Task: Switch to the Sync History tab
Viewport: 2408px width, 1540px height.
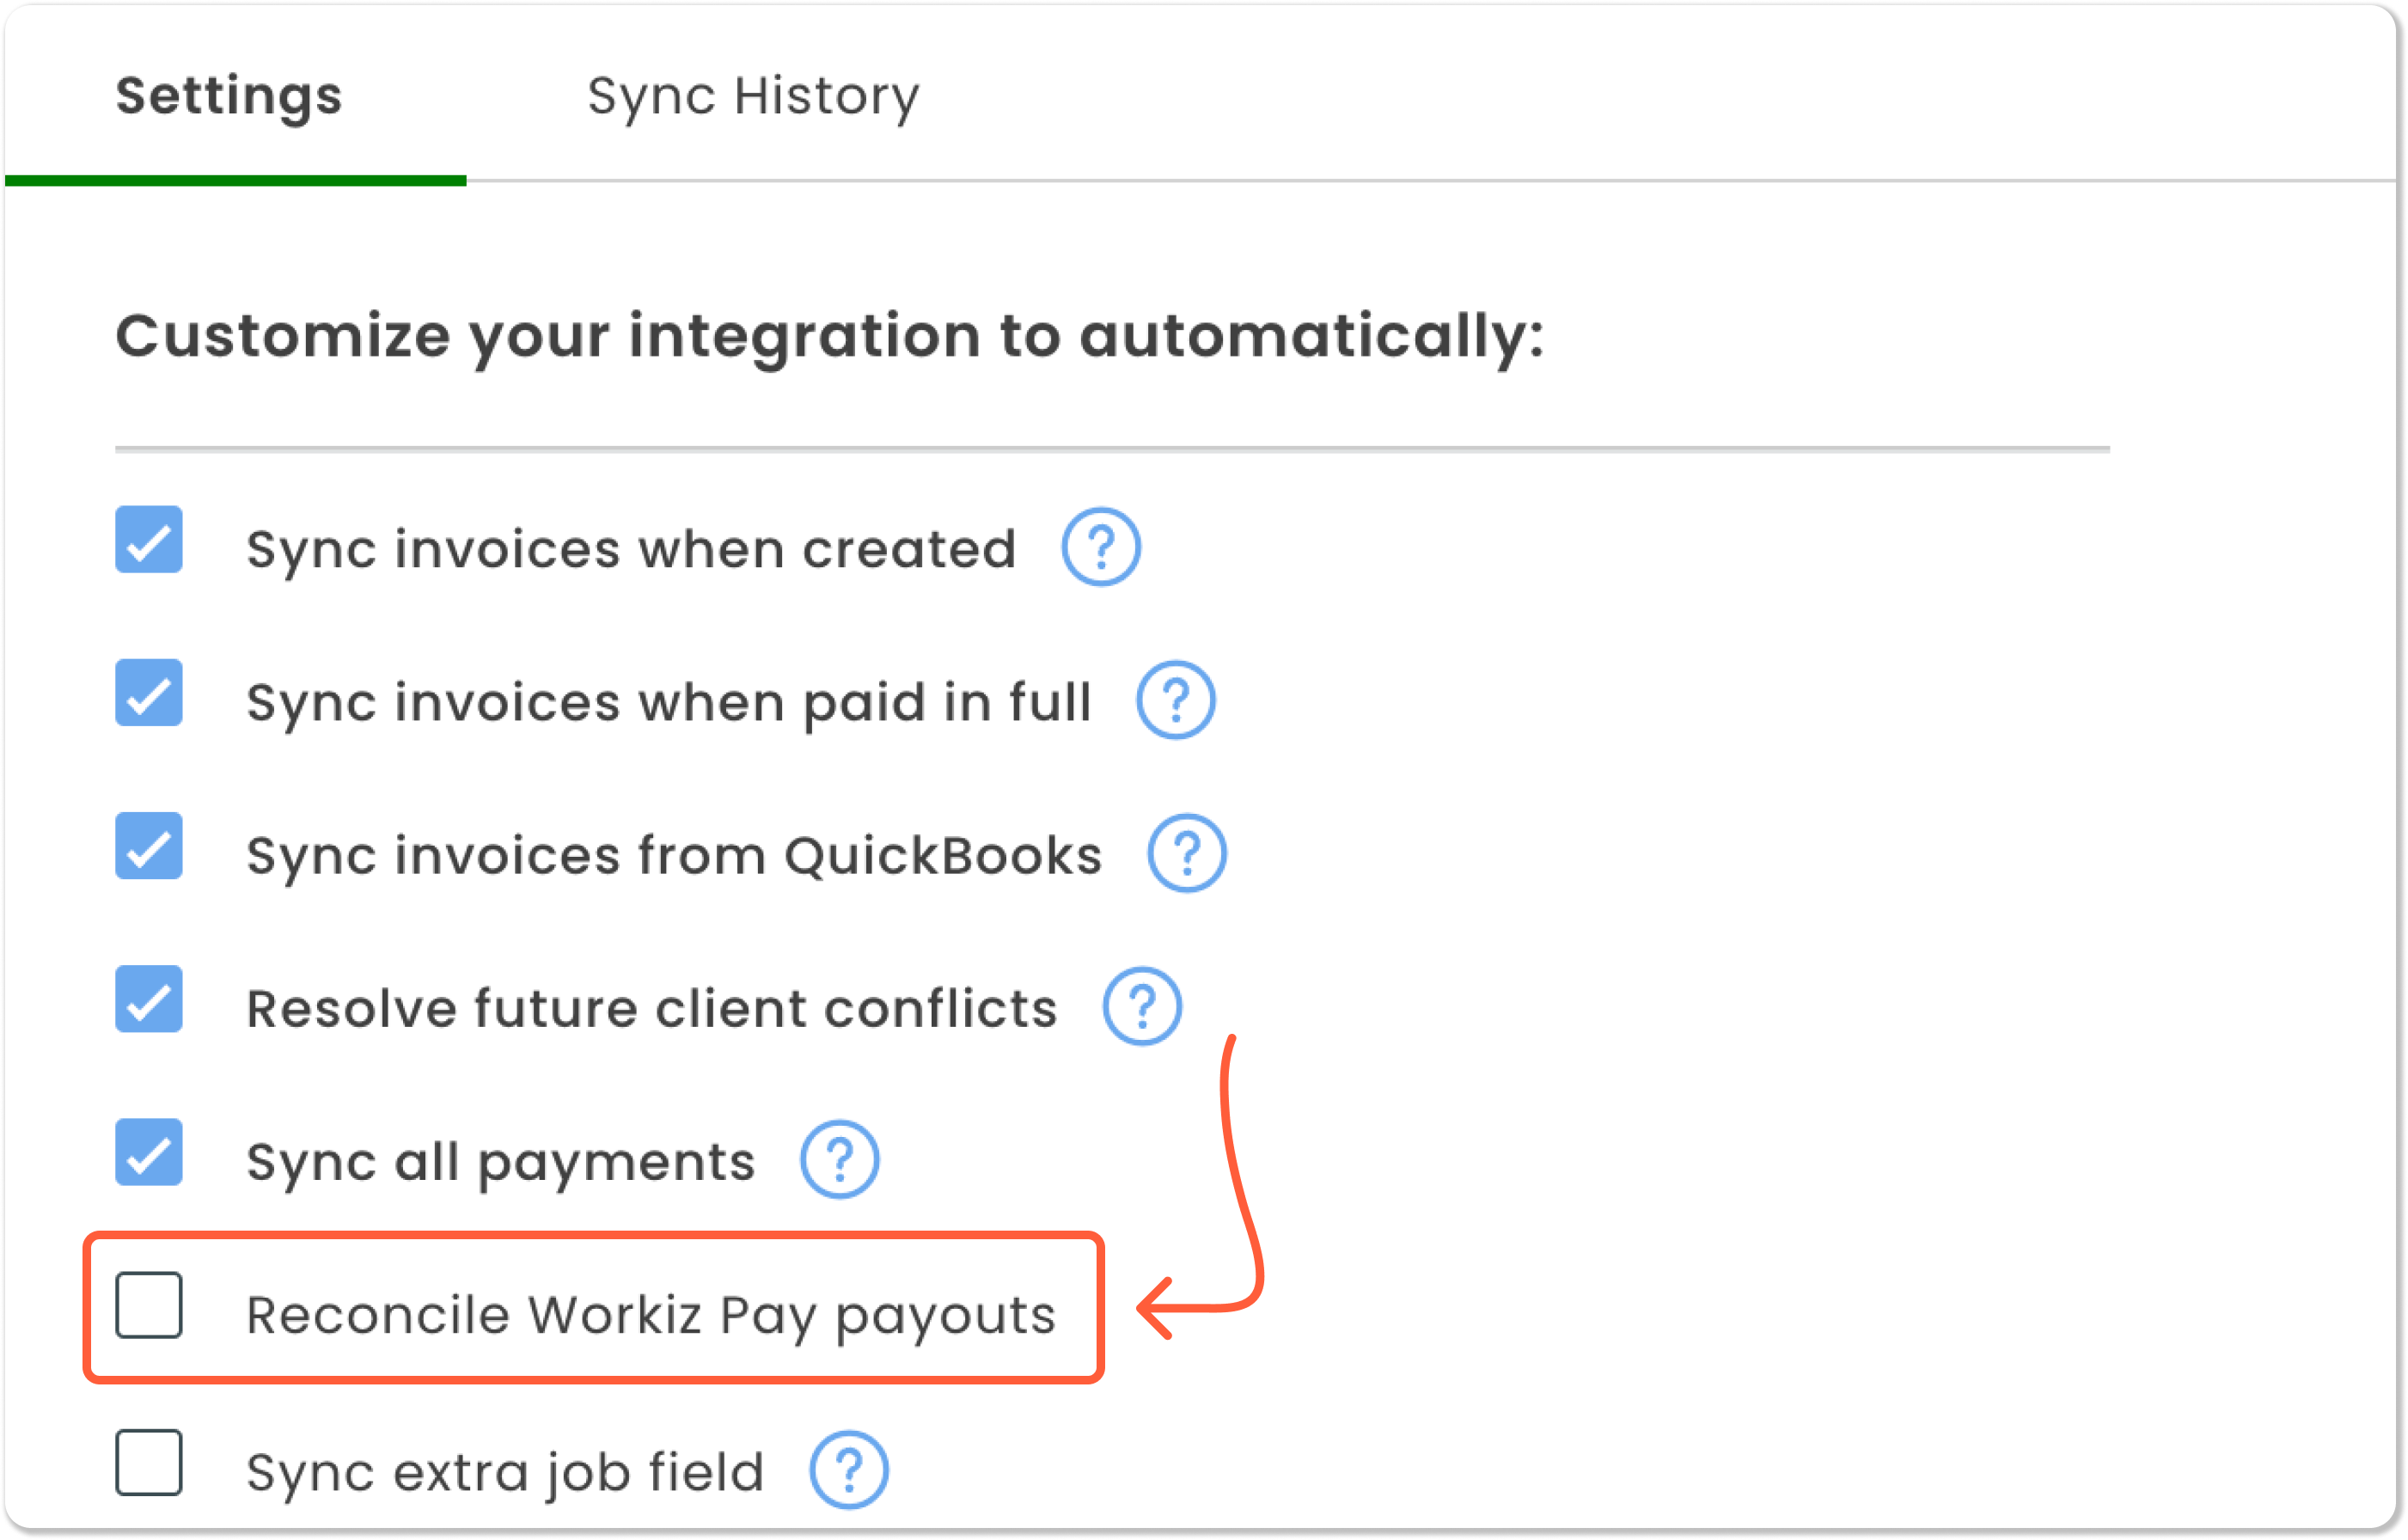Action: click(752, 97)
